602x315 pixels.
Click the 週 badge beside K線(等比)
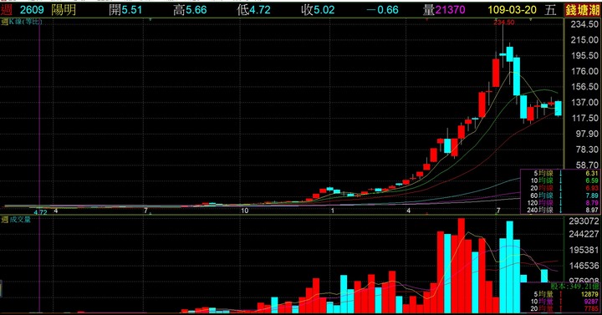pyautogui.click(x=5, y=22)
